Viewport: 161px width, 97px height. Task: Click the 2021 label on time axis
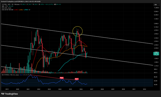pos(28,89)
